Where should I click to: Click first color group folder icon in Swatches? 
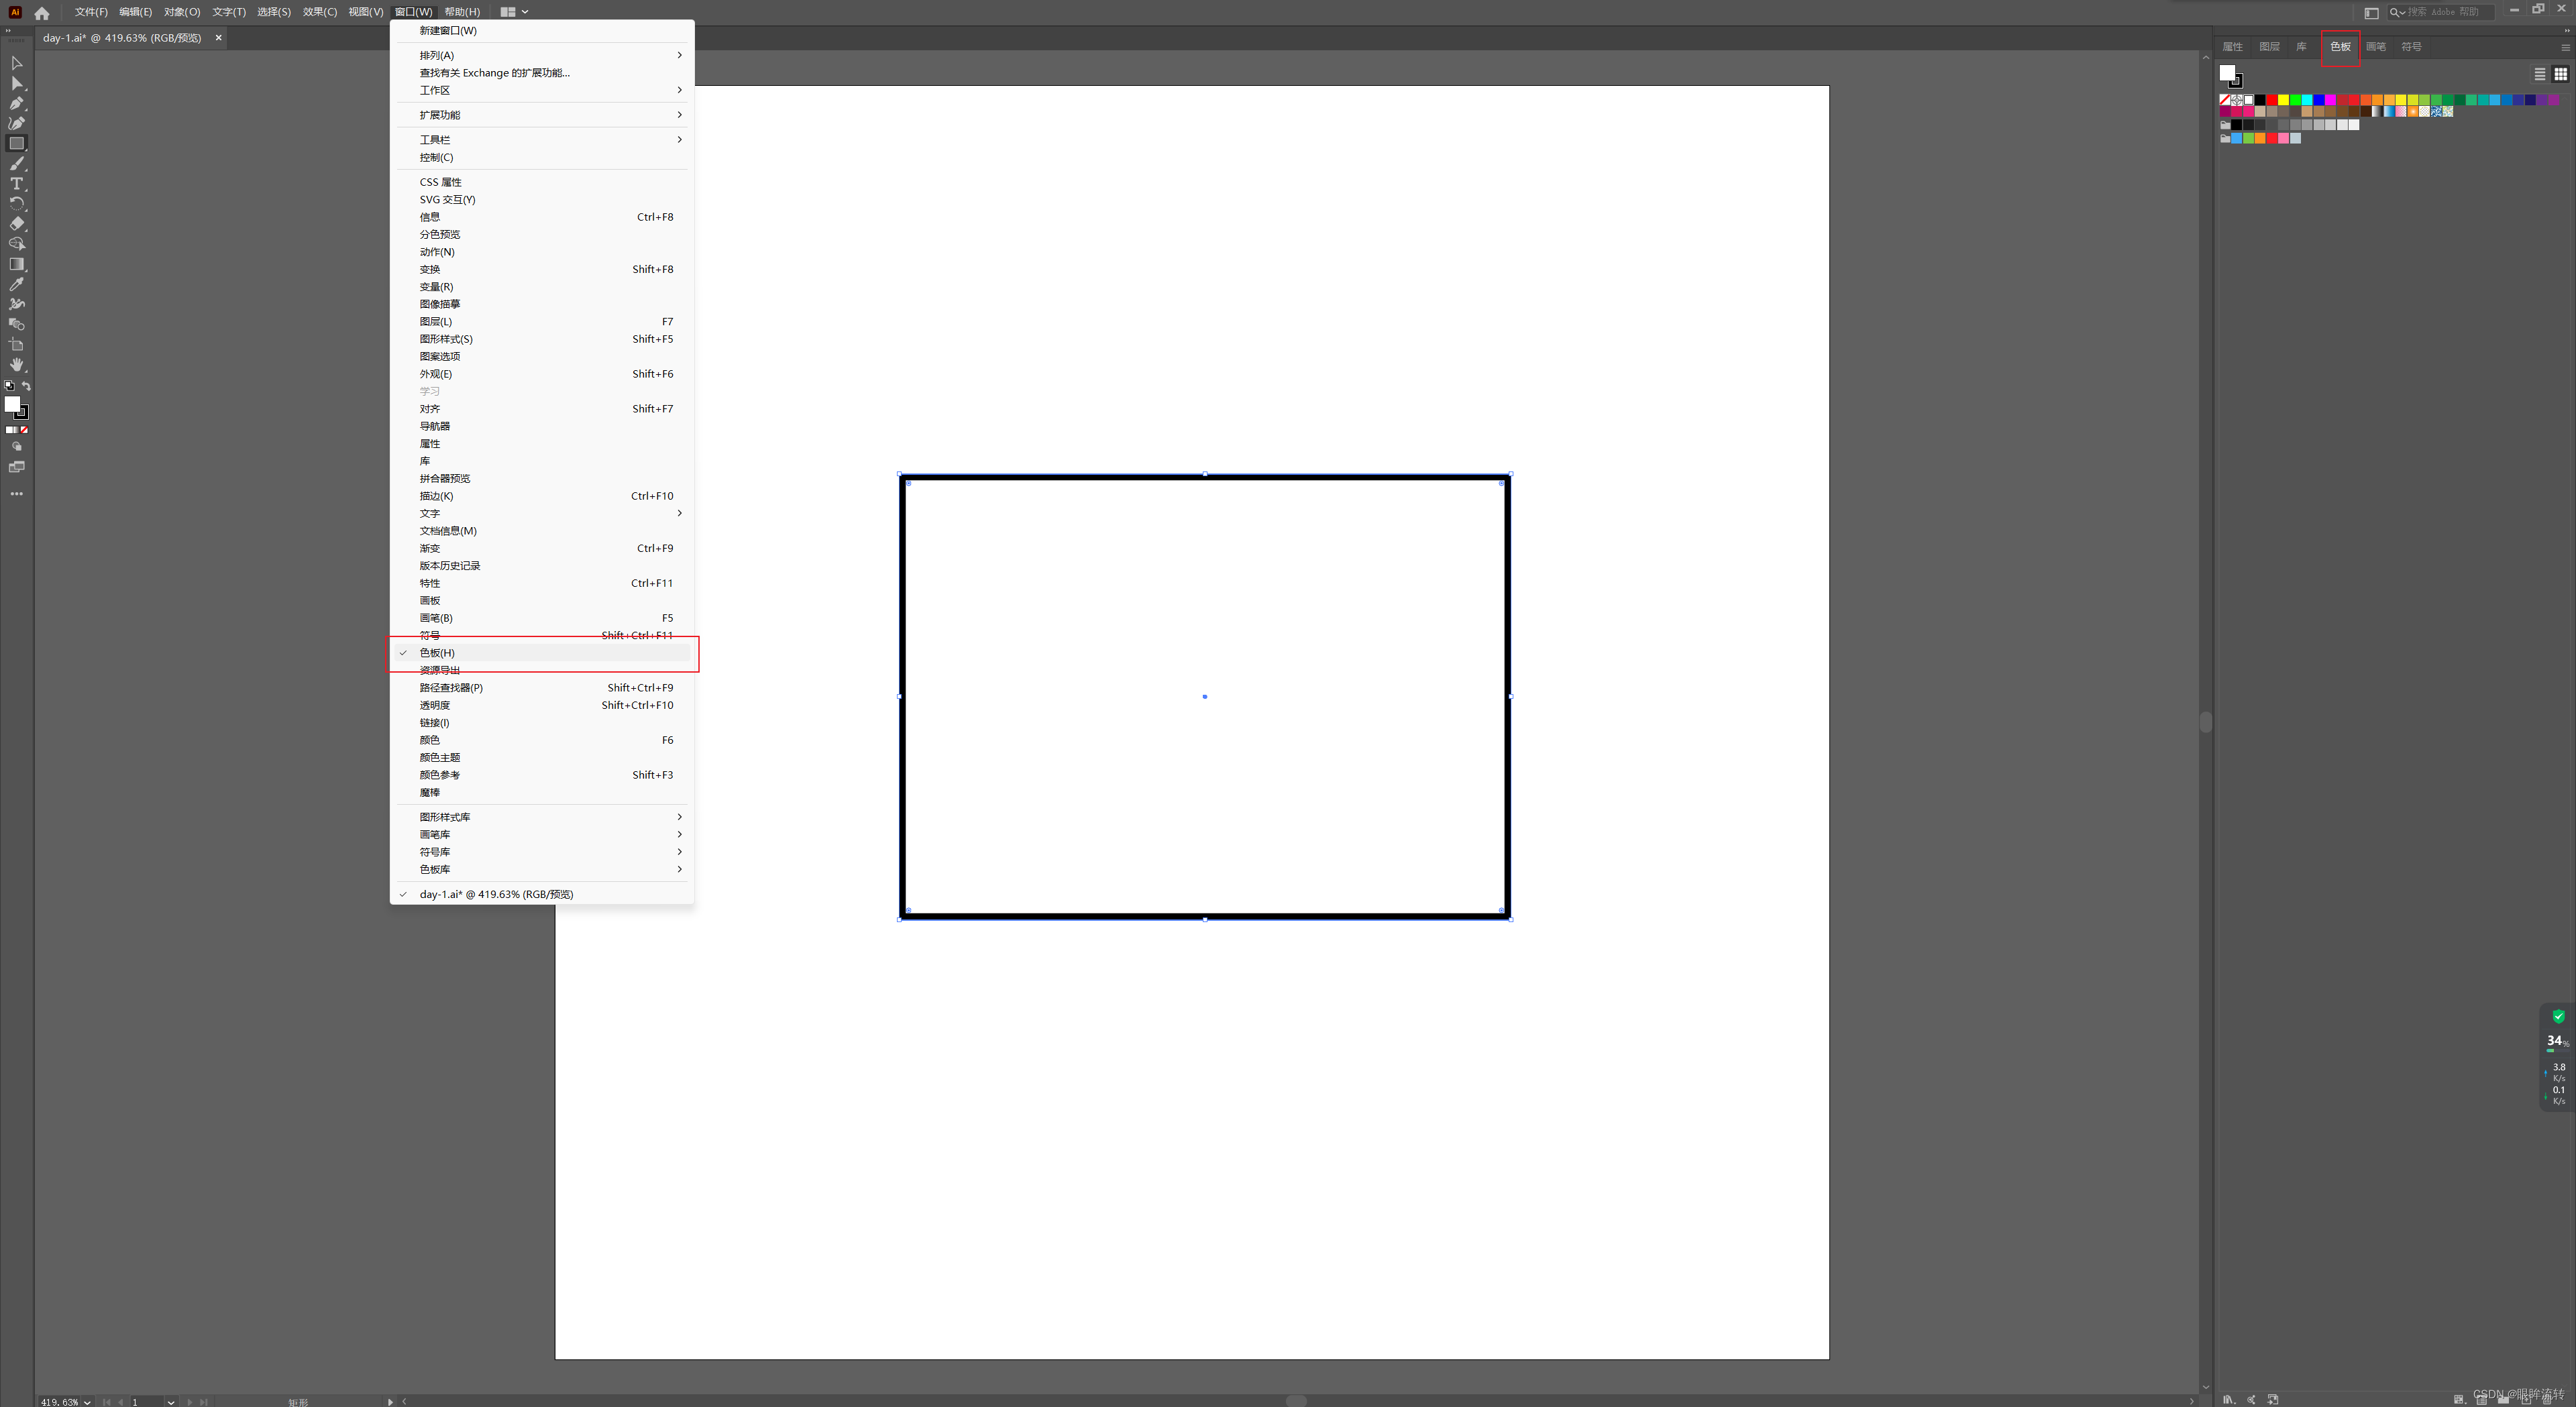tap(2225, 125)
